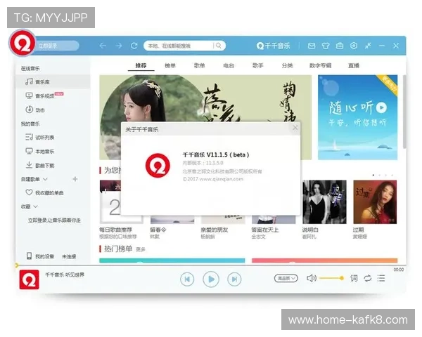422x337 pixels.
Task: Select the 数字专辑 tab
Action: click(x=320, y=65)
